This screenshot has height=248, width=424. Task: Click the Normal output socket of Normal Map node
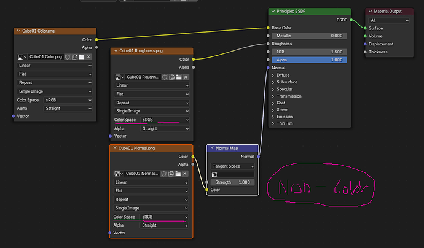(x=259, y=157)
